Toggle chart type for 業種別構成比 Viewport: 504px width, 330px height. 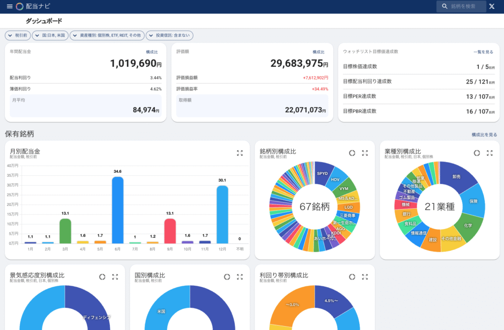[477, 153]
